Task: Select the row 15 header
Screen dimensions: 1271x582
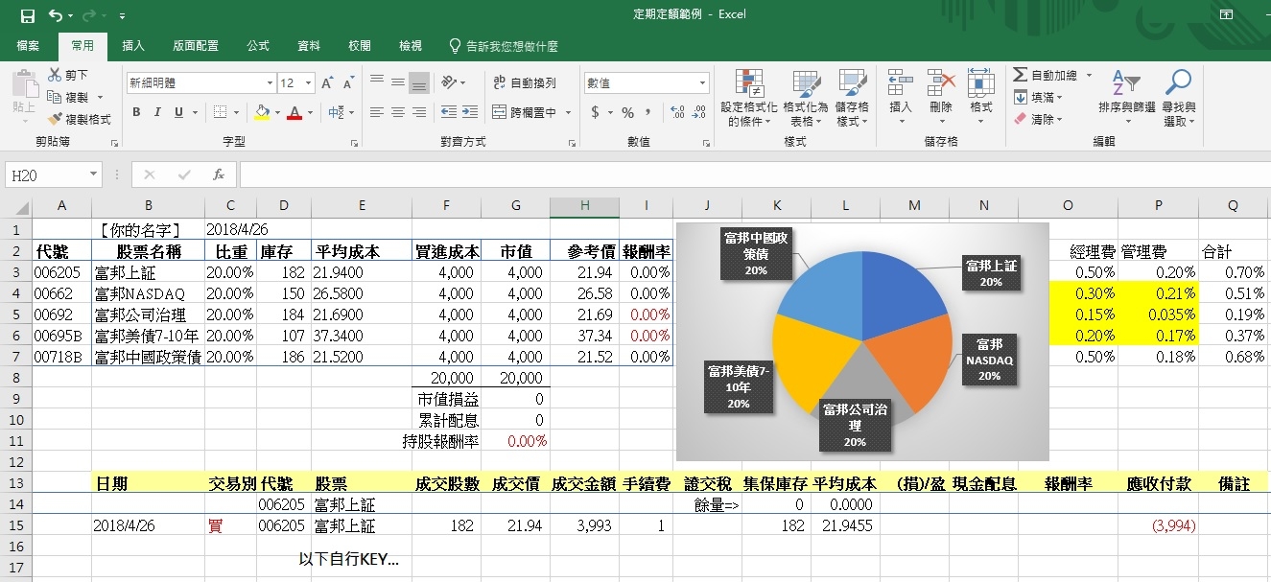Action: point(14,526)
